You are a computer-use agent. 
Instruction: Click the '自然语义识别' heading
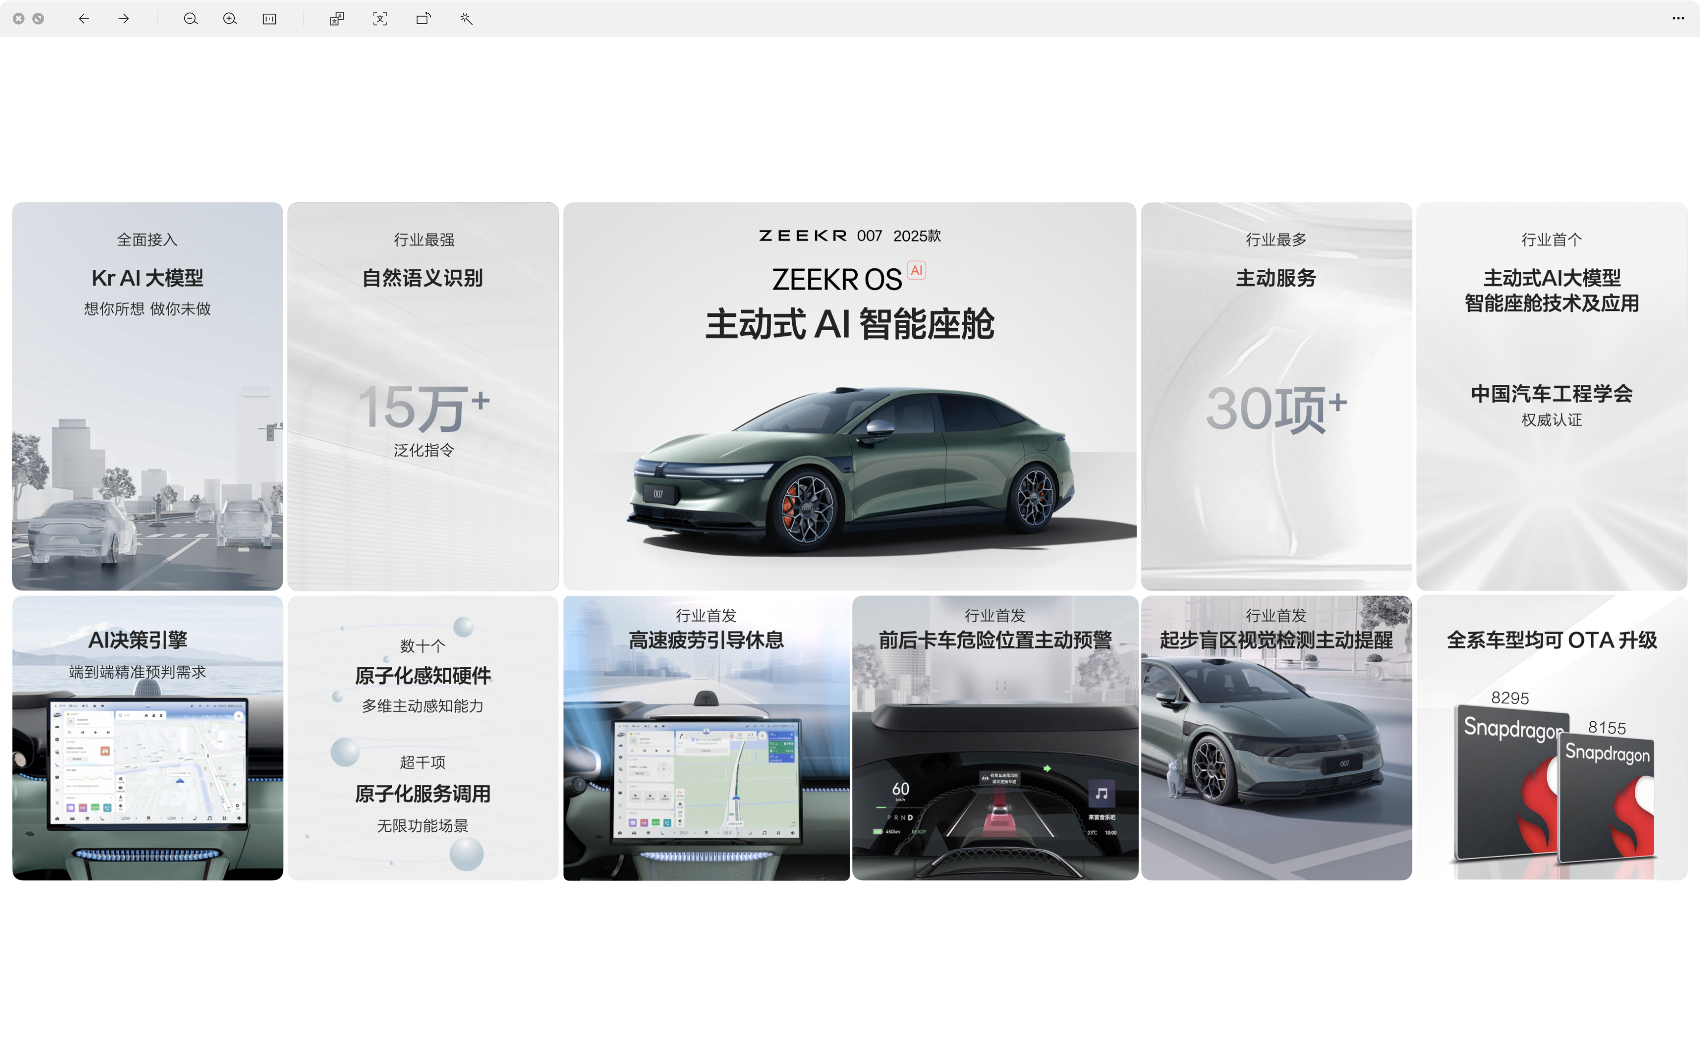tap(423, 278)
